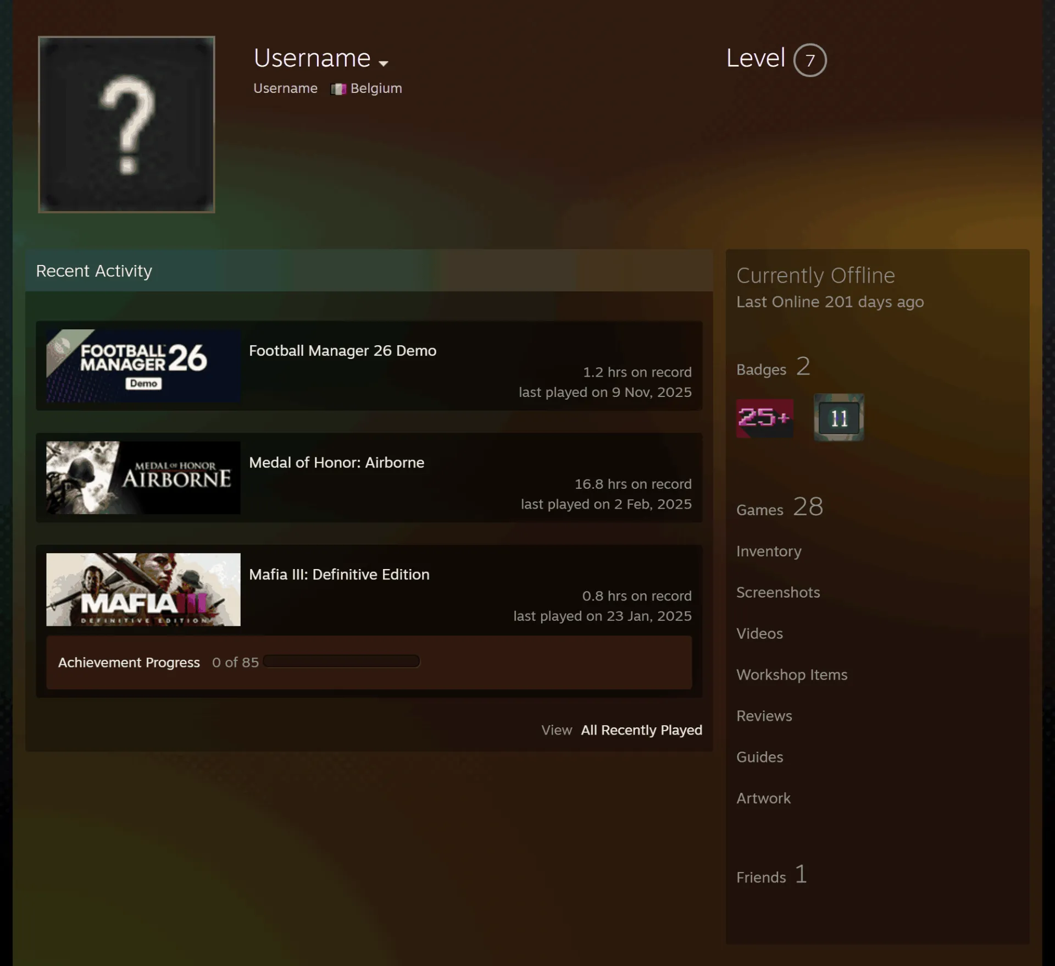The width and height of the screenshot is (1055, 966).
Task: Open the Guides link
Action: (759, 757)
